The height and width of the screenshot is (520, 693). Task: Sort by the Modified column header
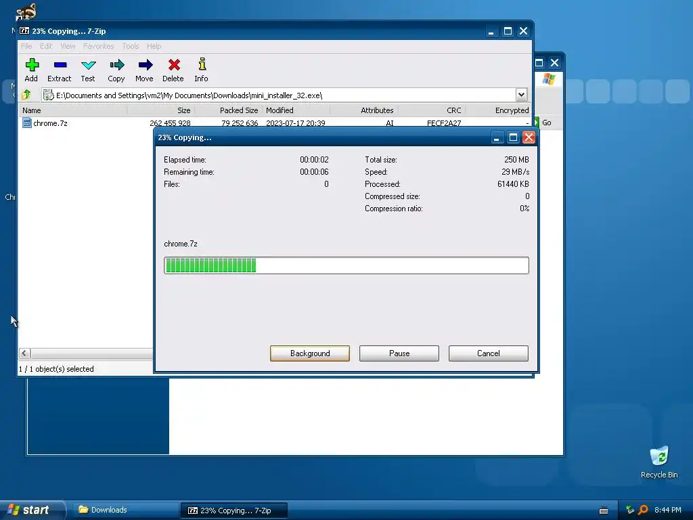point(296,110)
